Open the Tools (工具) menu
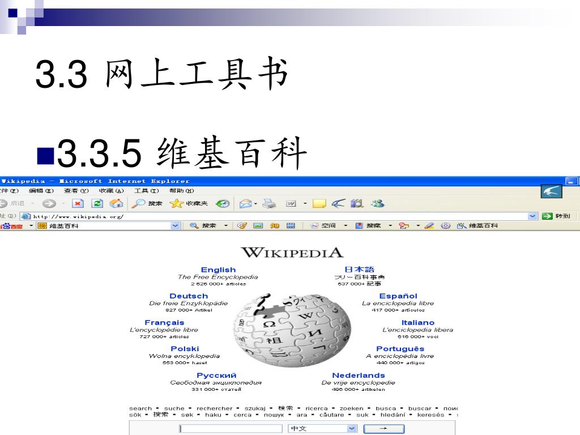 click(147, 191)
